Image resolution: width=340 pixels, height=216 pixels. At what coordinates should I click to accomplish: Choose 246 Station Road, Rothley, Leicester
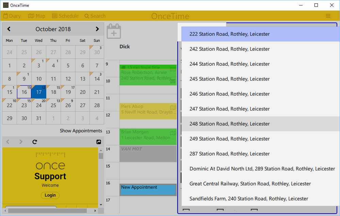coord(261,94)
